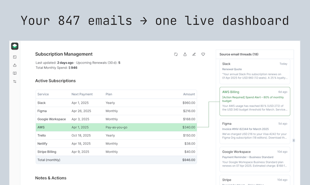Select the Service column header
The width and height of the screenshot is (310, 185).
(x=43, y=94)
